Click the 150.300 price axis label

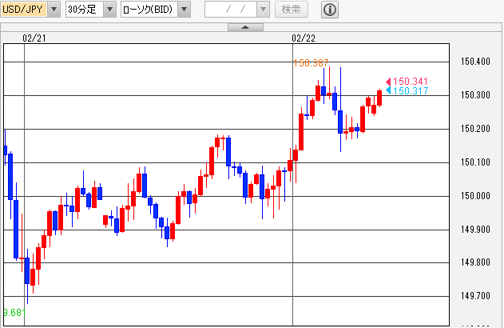pos(475,95)
